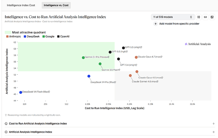The height and width of the screenshot is (138, 218).
Task: Click the DeepSeek V4 Flash (Max) point
Action: click(x=21, y=92)
